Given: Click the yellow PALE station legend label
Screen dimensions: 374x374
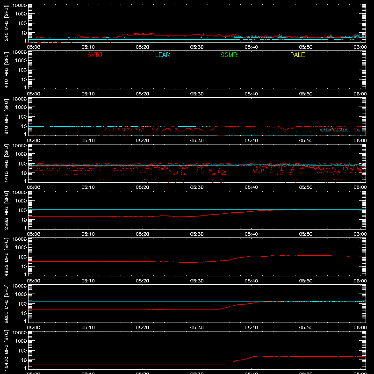Looking at the screenshot, I should coord(297,55).
